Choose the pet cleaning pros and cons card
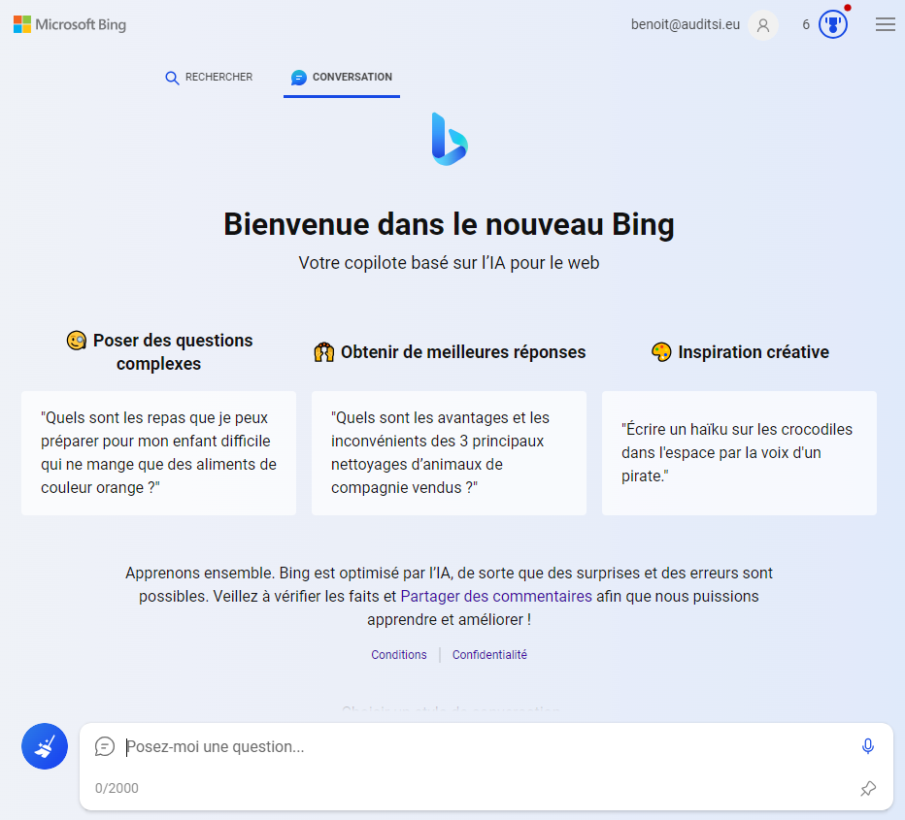The width and height of the screenshot is (905, 820). pos(449,452)
